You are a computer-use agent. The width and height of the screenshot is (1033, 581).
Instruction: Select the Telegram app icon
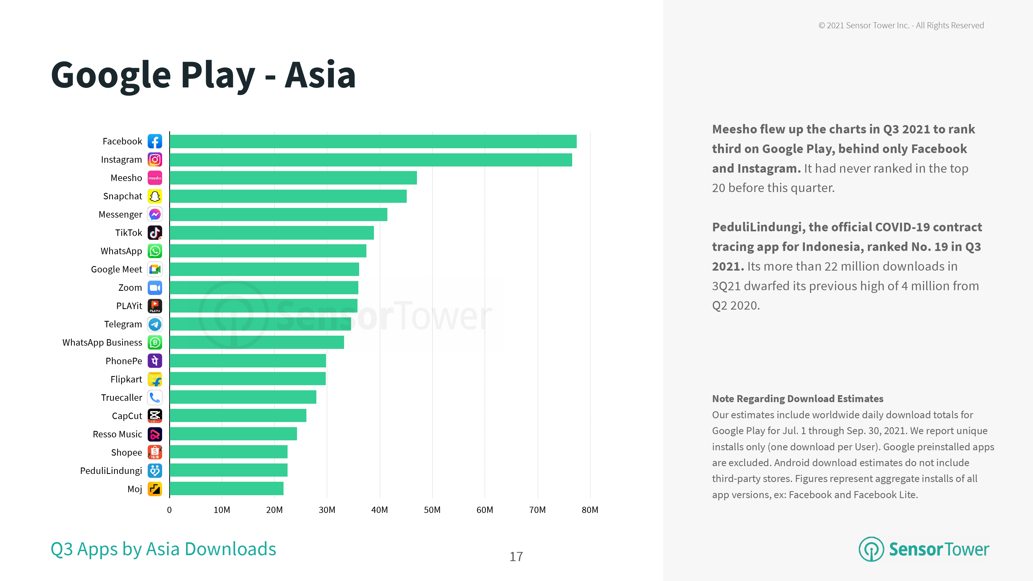(x=155, y=324)
